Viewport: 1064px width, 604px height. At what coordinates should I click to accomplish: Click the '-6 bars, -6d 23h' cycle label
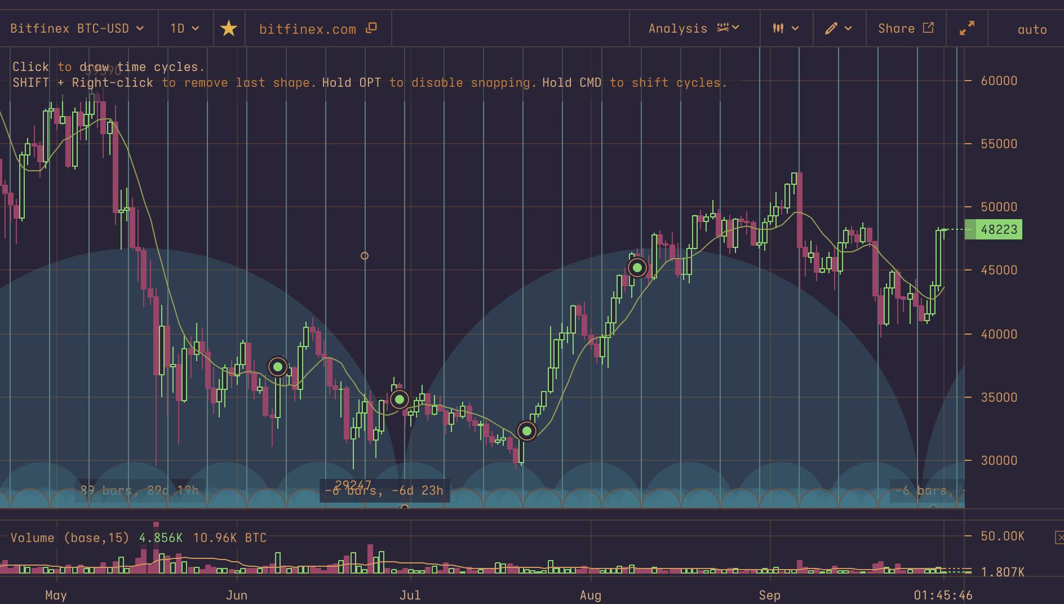coord(385,491)
